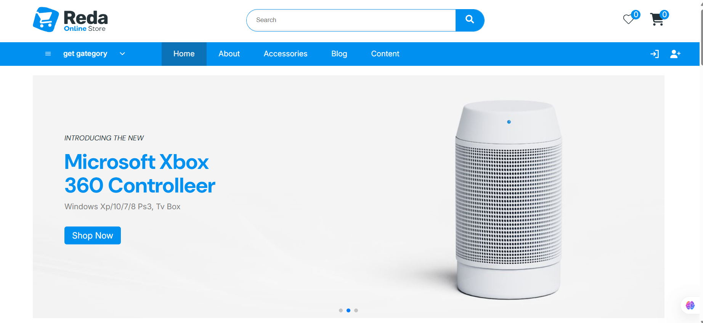Go to the Home menu item
This screenshot has height=323, width=703.
tap(184, 54)
